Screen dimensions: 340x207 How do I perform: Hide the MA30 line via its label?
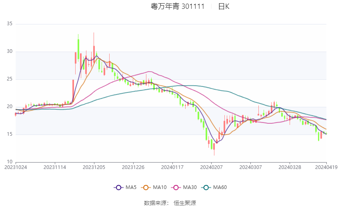click(190, 187)
